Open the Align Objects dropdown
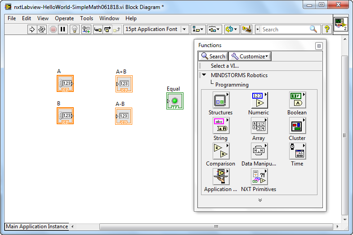353x235 pixels. point(198,30)
